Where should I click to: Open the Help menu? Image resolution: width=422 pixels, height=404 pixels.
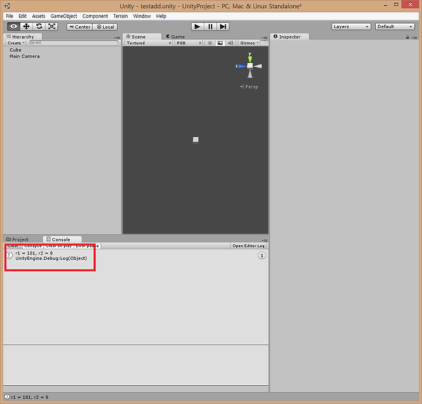(161, 16)
